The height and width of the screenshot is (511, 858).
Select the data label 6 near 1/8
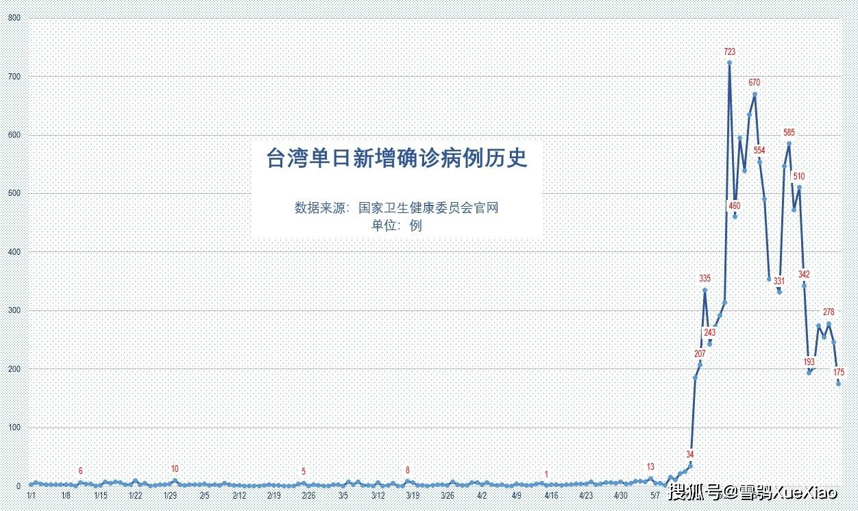(81, 471)
